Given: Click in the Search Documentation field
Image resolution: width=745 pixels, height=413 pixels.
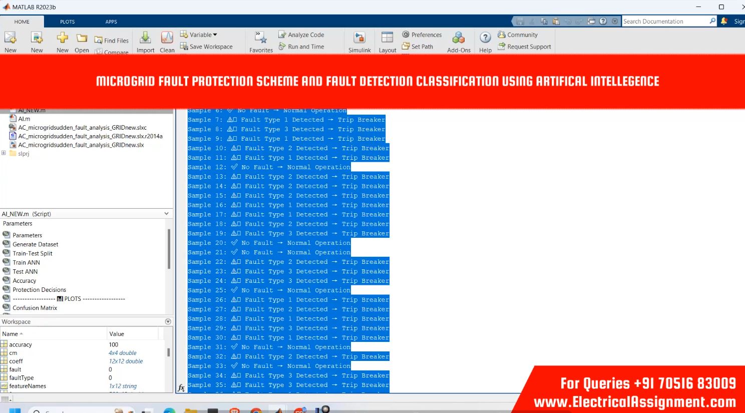Looking at the screenshot, I should point(665,21).
